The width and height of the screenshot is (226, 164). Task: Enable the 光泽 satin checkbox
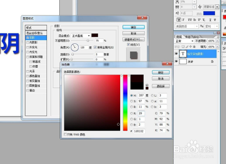pyautogui.click(x=28, y=71)
